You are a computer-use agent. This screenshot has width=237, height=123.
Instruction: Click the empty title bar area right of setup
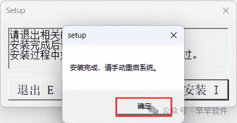coord(128,36)
